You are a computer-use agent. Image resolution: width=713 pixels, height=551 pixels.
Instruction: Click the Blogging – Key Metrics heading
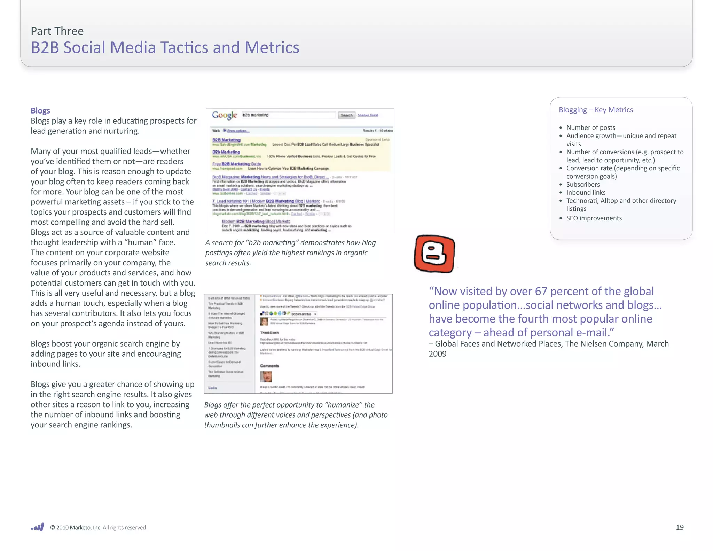point(596,110)
